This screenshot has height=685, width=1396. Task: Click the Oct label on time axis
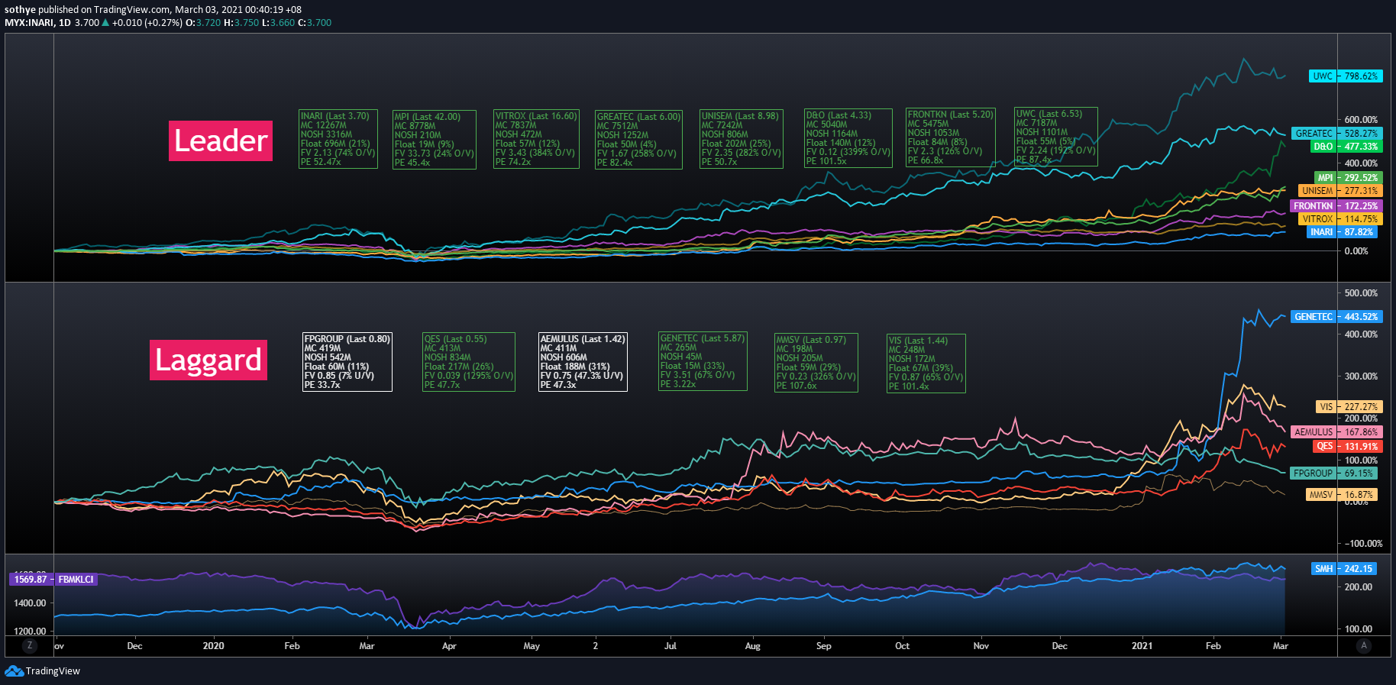click(x=902, y=646)
